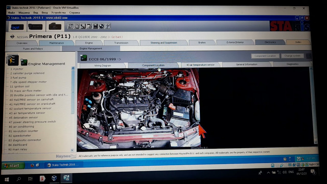Click the Nissan brand logo icon
Viewport: 327px width, 184px height.
pos(12,37)
